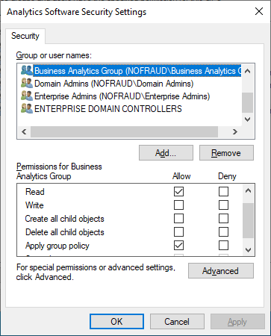Confirm with the OK button
Viewport: 271px width, 336px height.
[x=116, y=321]
